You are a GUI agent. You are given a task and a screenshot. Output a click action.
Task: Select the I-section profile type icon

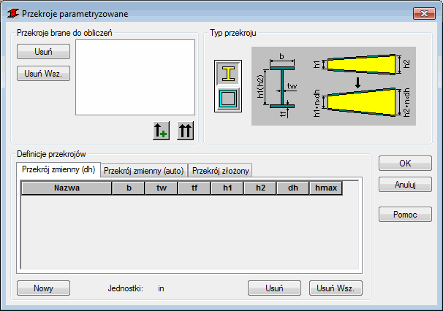228,74
